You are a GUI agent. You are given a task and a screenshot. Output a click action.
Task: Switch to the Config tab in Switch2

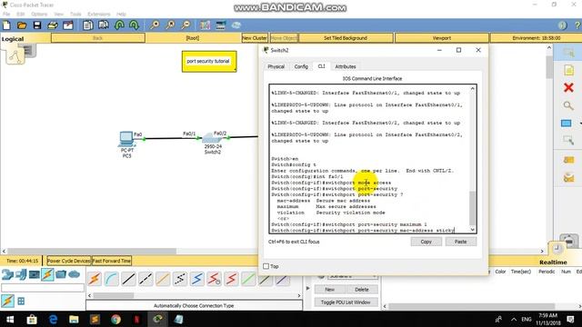[x=301, y=66]
